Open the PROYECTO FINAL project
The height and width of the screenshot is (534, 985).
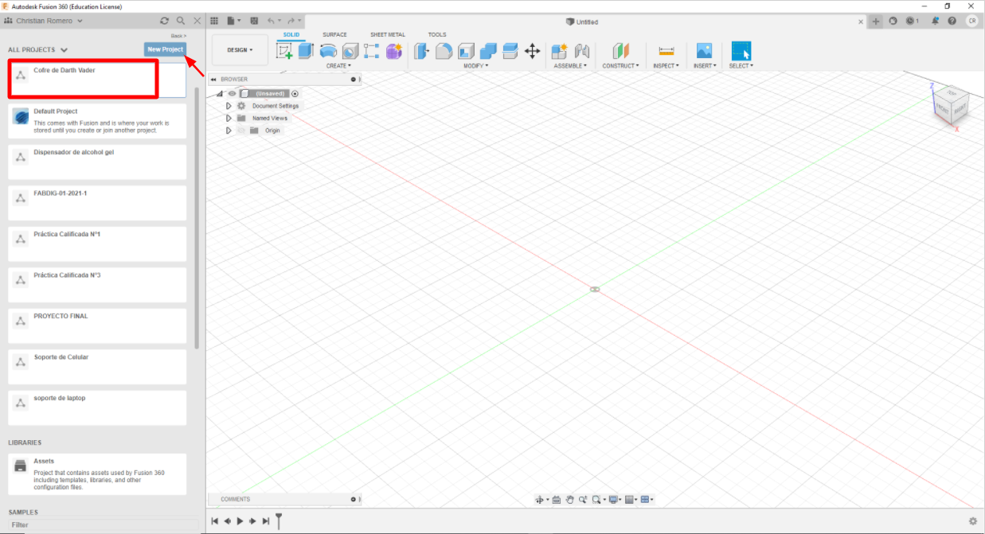[98, 325]
